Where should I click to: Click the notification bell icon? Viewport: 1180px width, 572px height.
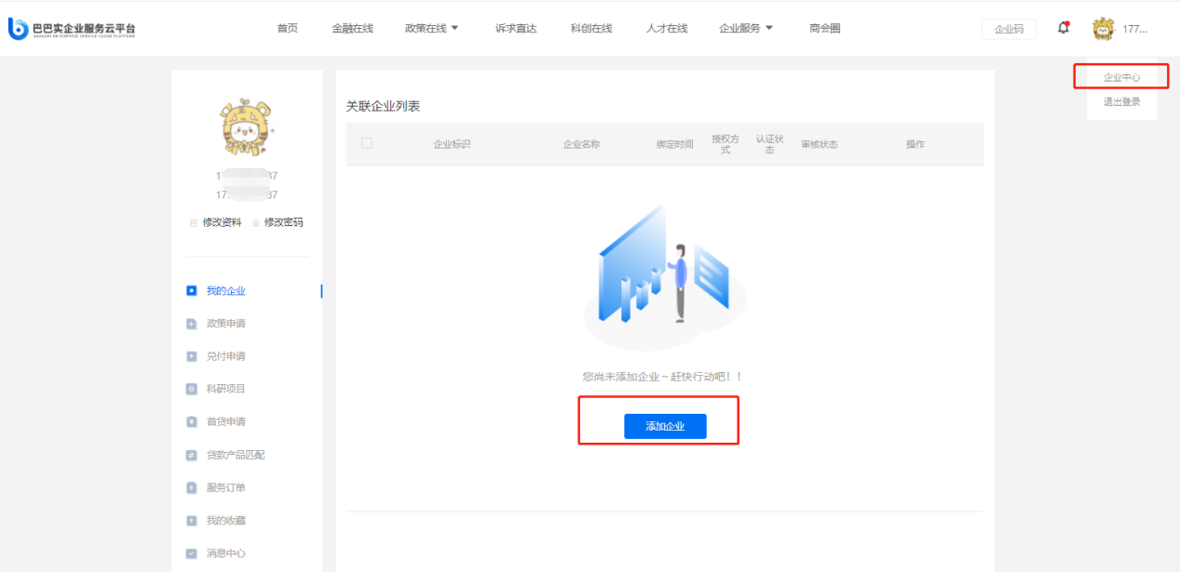click(x=1064, y=28)
